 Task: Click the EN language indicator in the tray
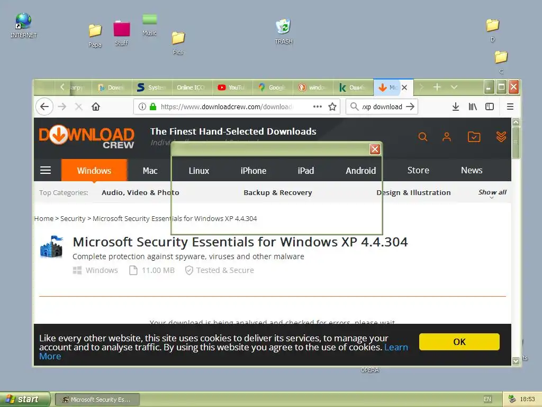point(487,399)
